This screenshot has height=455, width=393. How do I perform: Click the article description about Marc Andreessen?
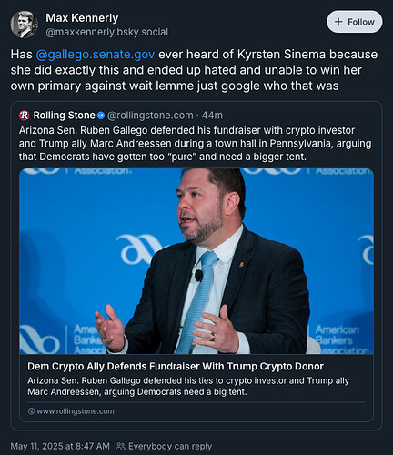click(188, 386)
